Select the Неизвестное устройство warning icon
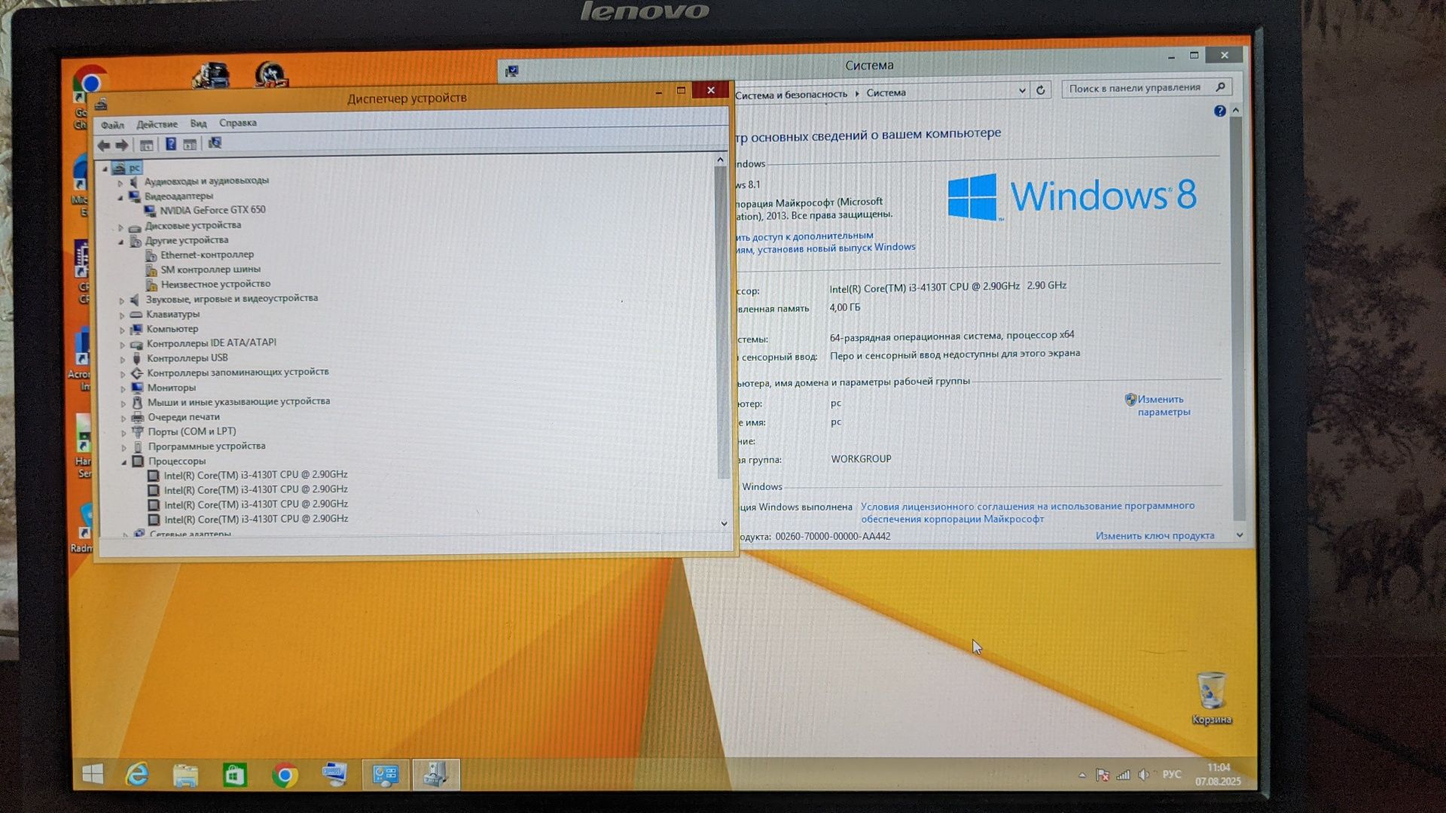The height and width of the screenshot is (813, 1446). coord(151,285)
